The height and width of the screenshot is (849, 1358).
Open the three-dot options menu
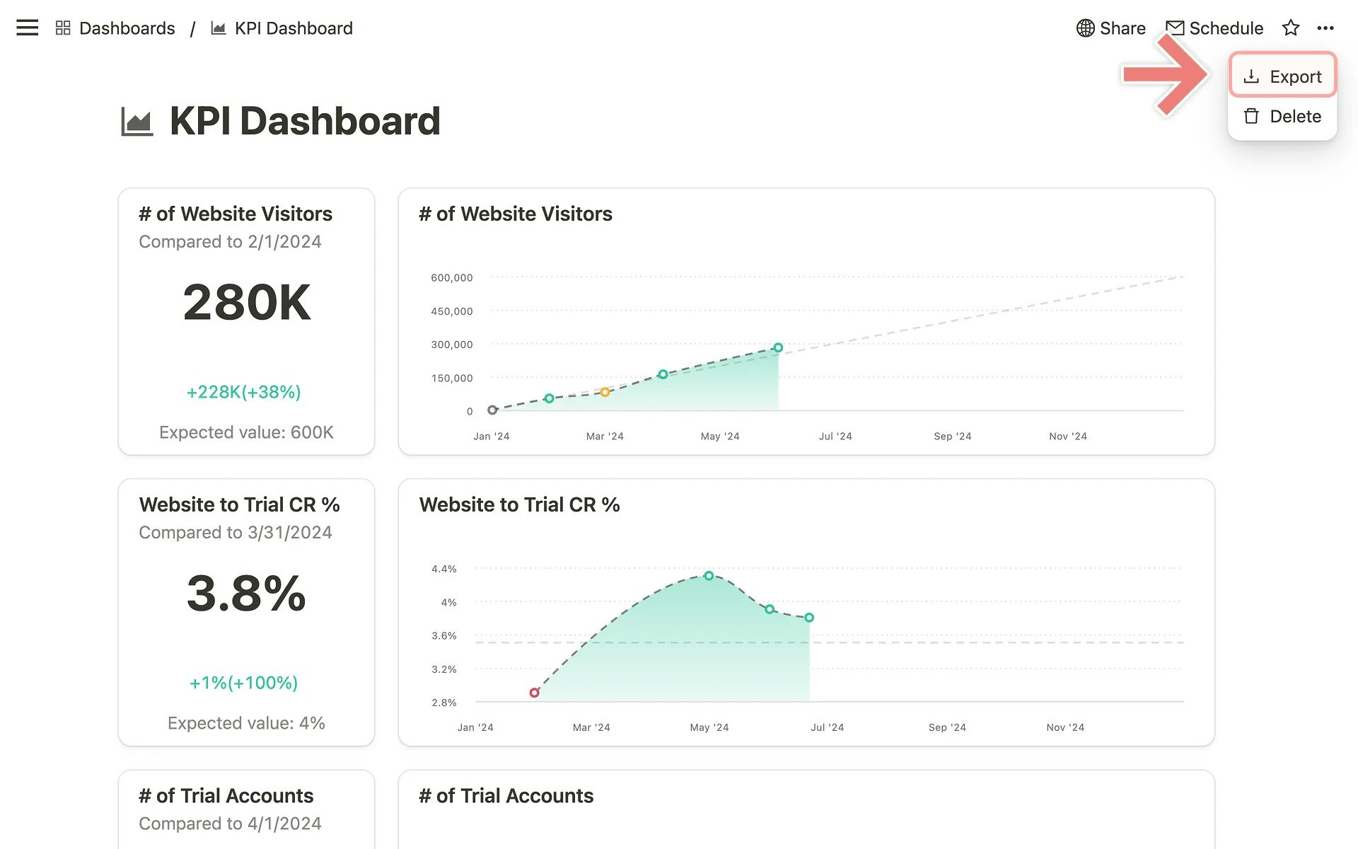click(1326, 28)
